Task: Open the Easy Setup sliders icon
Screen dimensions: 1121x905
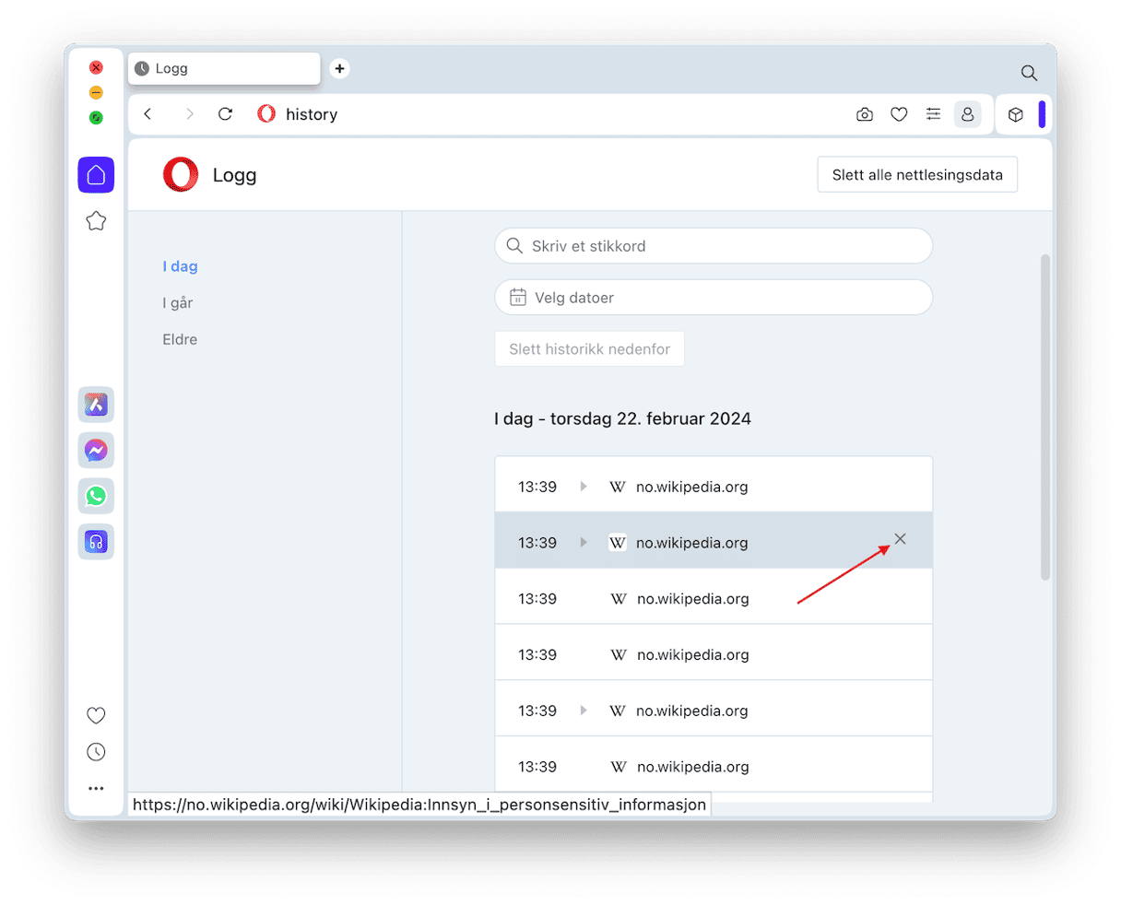Action: (933, 114)
